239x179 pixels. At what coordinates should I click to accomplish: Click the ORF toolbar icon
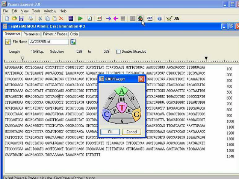click(150, 18)
